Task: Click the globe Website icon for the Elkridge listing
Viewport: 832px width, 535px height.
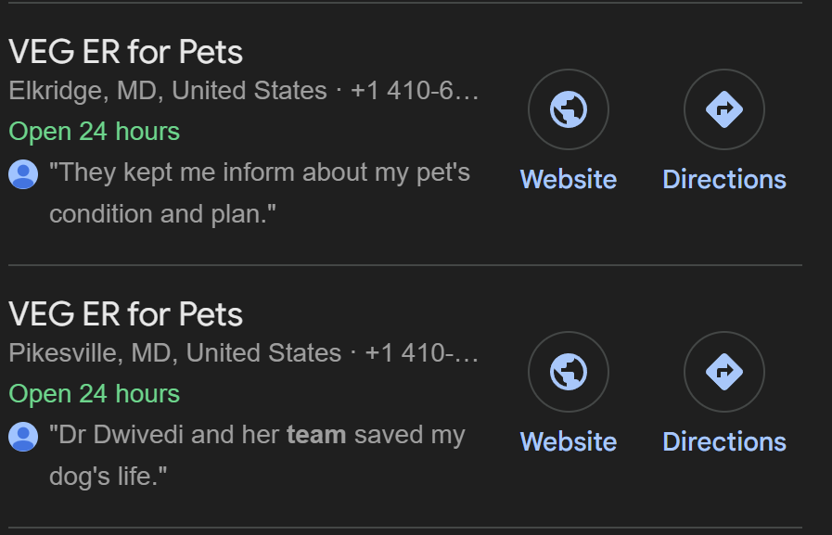Action: (x=569, y=109)
